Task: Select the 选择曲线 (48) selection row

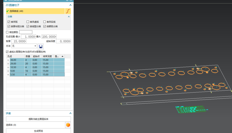Action: [35, 11]
